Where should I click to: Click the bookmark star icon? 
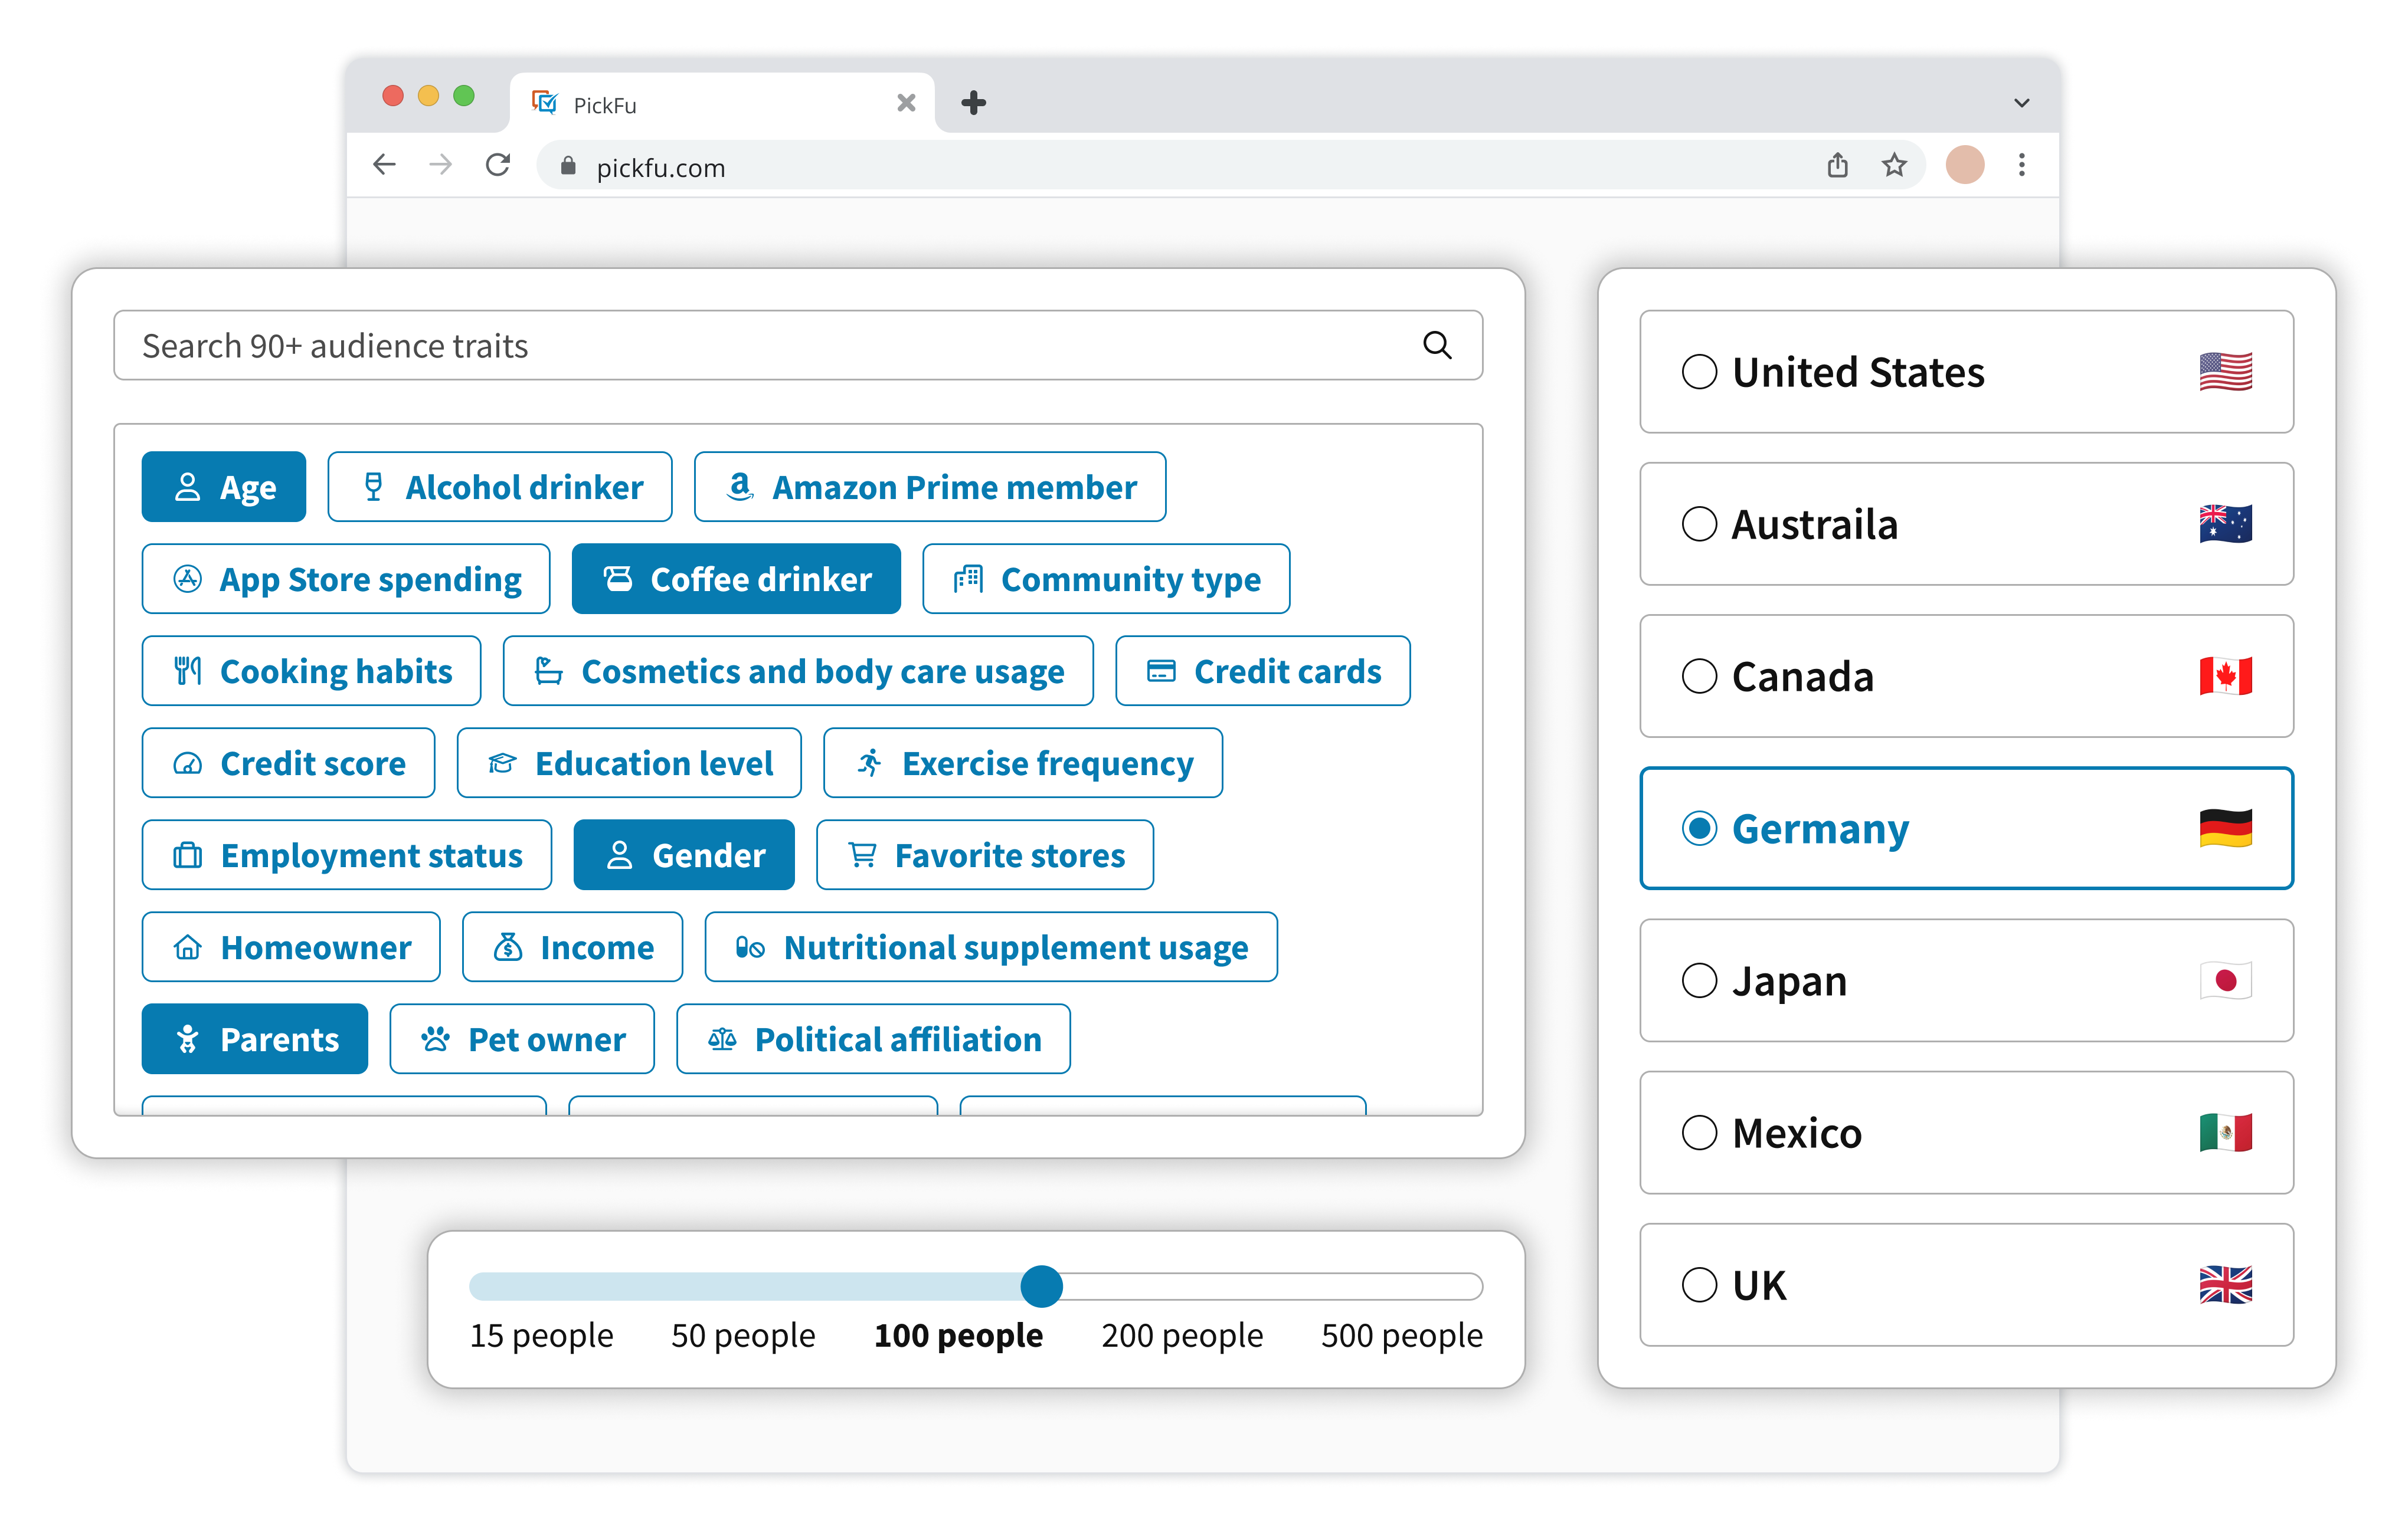[x=1894, y=166]
